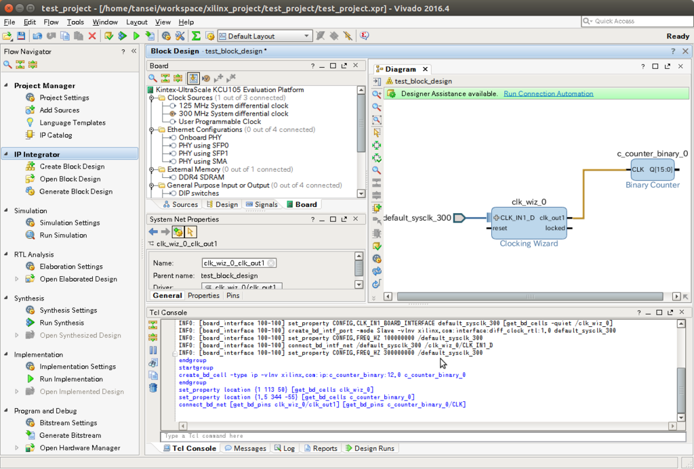Select the Binary Counter block in the diagram
Screen dimensions: 694x469
click(653, 170)
